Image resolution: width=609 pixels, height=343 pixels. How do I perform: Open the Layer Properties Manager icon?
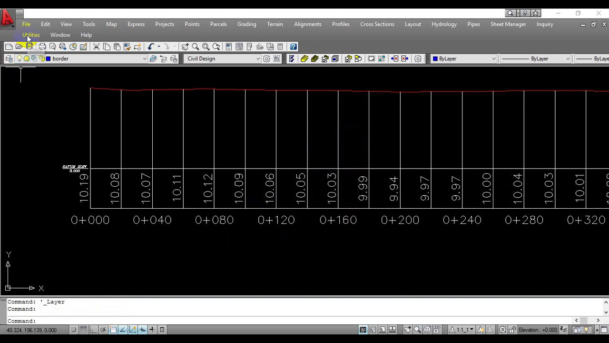[x=9, y=59]
